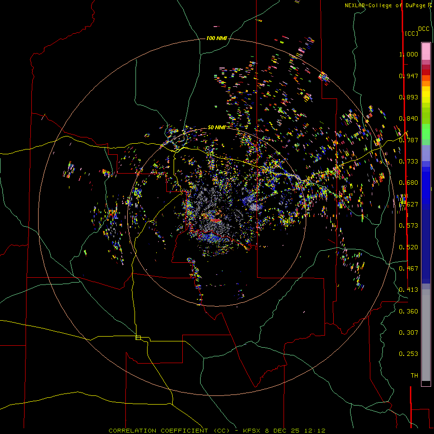Click the 0.573 scale value
Image resolution: width=434 pixels, height=434 pixels.
[x=408, y=226]
